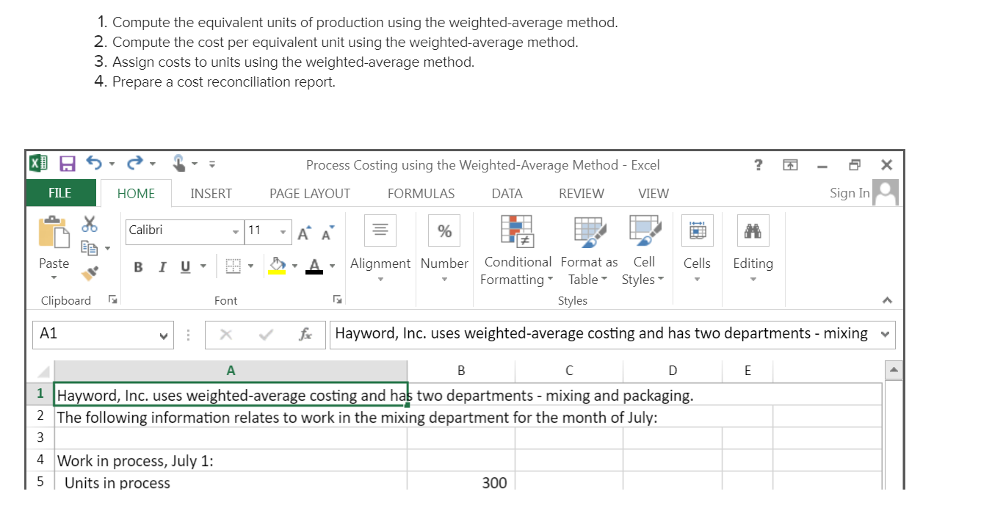Click the Cells group icon
This screenshot has width=992, height=505.
(x=696, y=230)
